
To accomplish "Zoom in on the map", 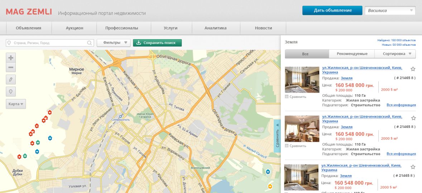I will (11, 58).
